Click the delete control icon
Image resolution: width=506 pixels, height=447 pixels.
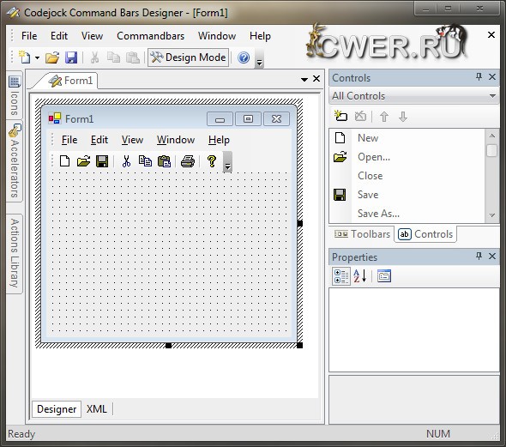[360, 116]
